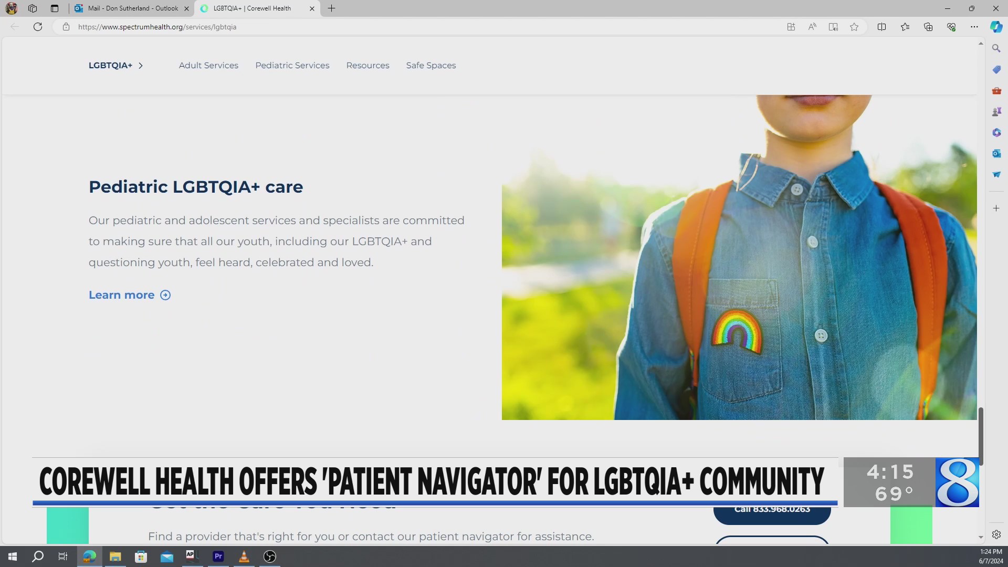Open Outlook from the Edge sidebar

point(996,153)
